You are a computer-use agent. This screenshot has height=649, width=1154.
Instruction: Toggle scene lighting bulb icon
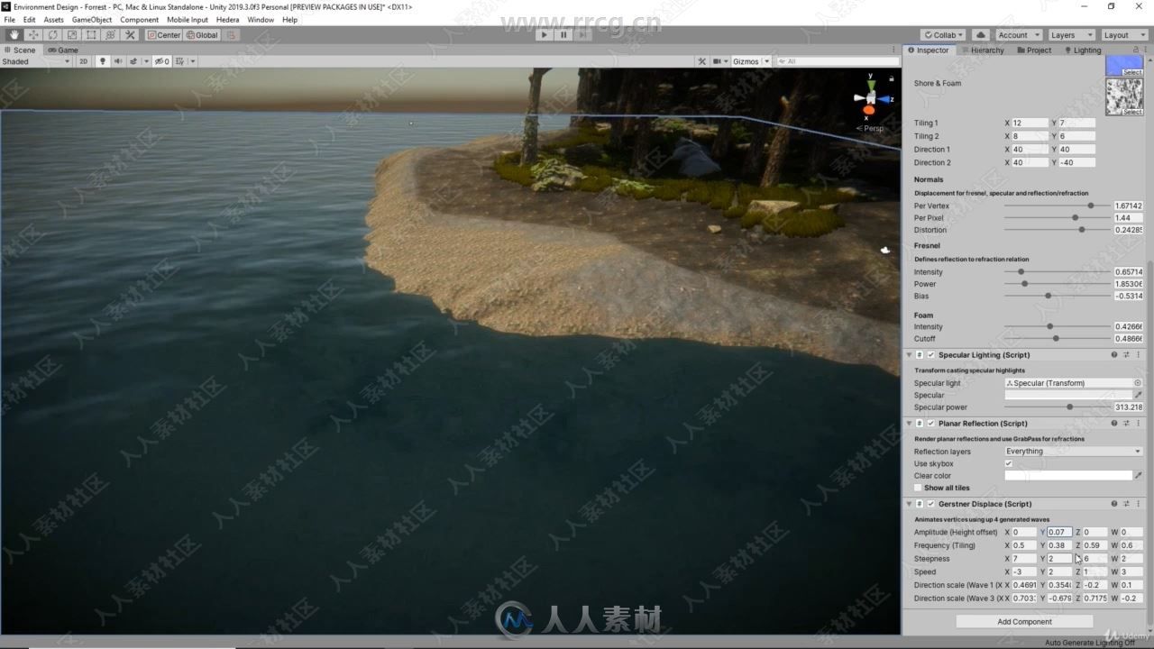[102, 61]
